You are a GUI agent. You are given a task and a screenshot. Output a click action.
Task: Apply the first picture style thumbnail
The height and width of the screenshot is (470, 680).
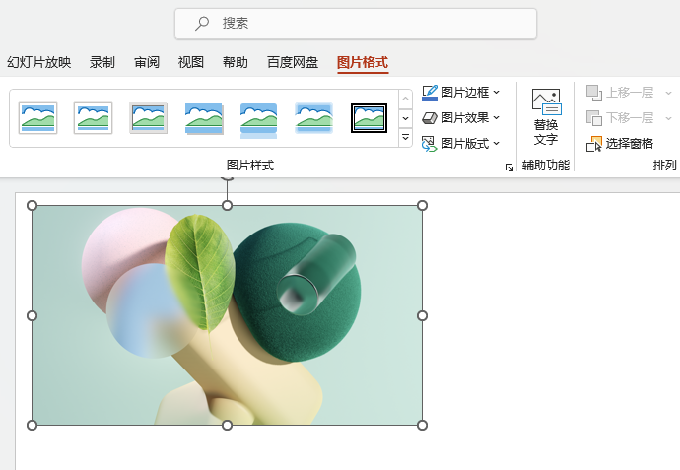point(38,118)
